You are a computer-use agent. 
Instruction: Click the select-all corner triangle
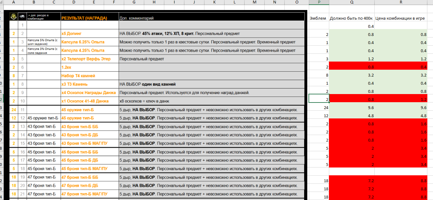[x=3, y=2]
